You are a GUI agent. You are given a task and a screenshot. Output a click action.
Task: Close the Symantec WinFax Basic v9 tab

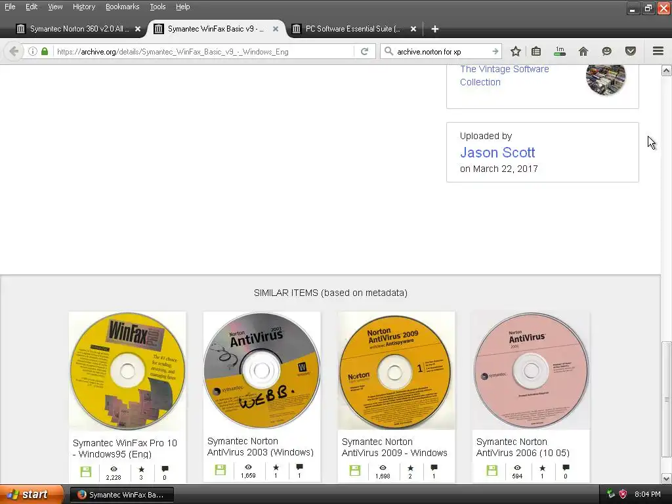276,29
